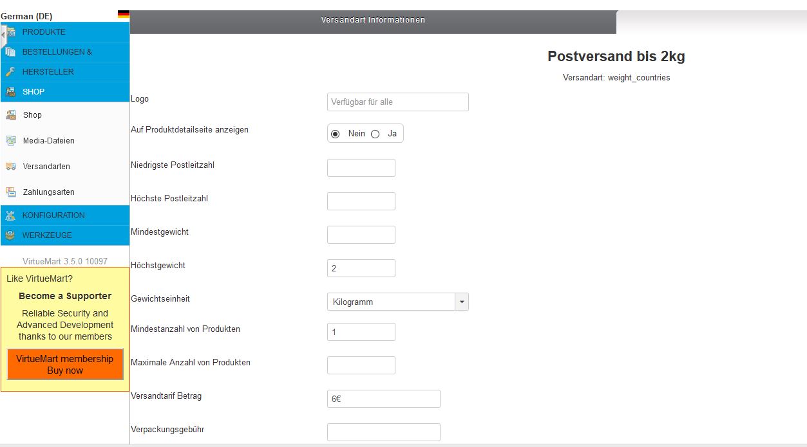Expand the PRODUKTE menu section

(44, 32)
